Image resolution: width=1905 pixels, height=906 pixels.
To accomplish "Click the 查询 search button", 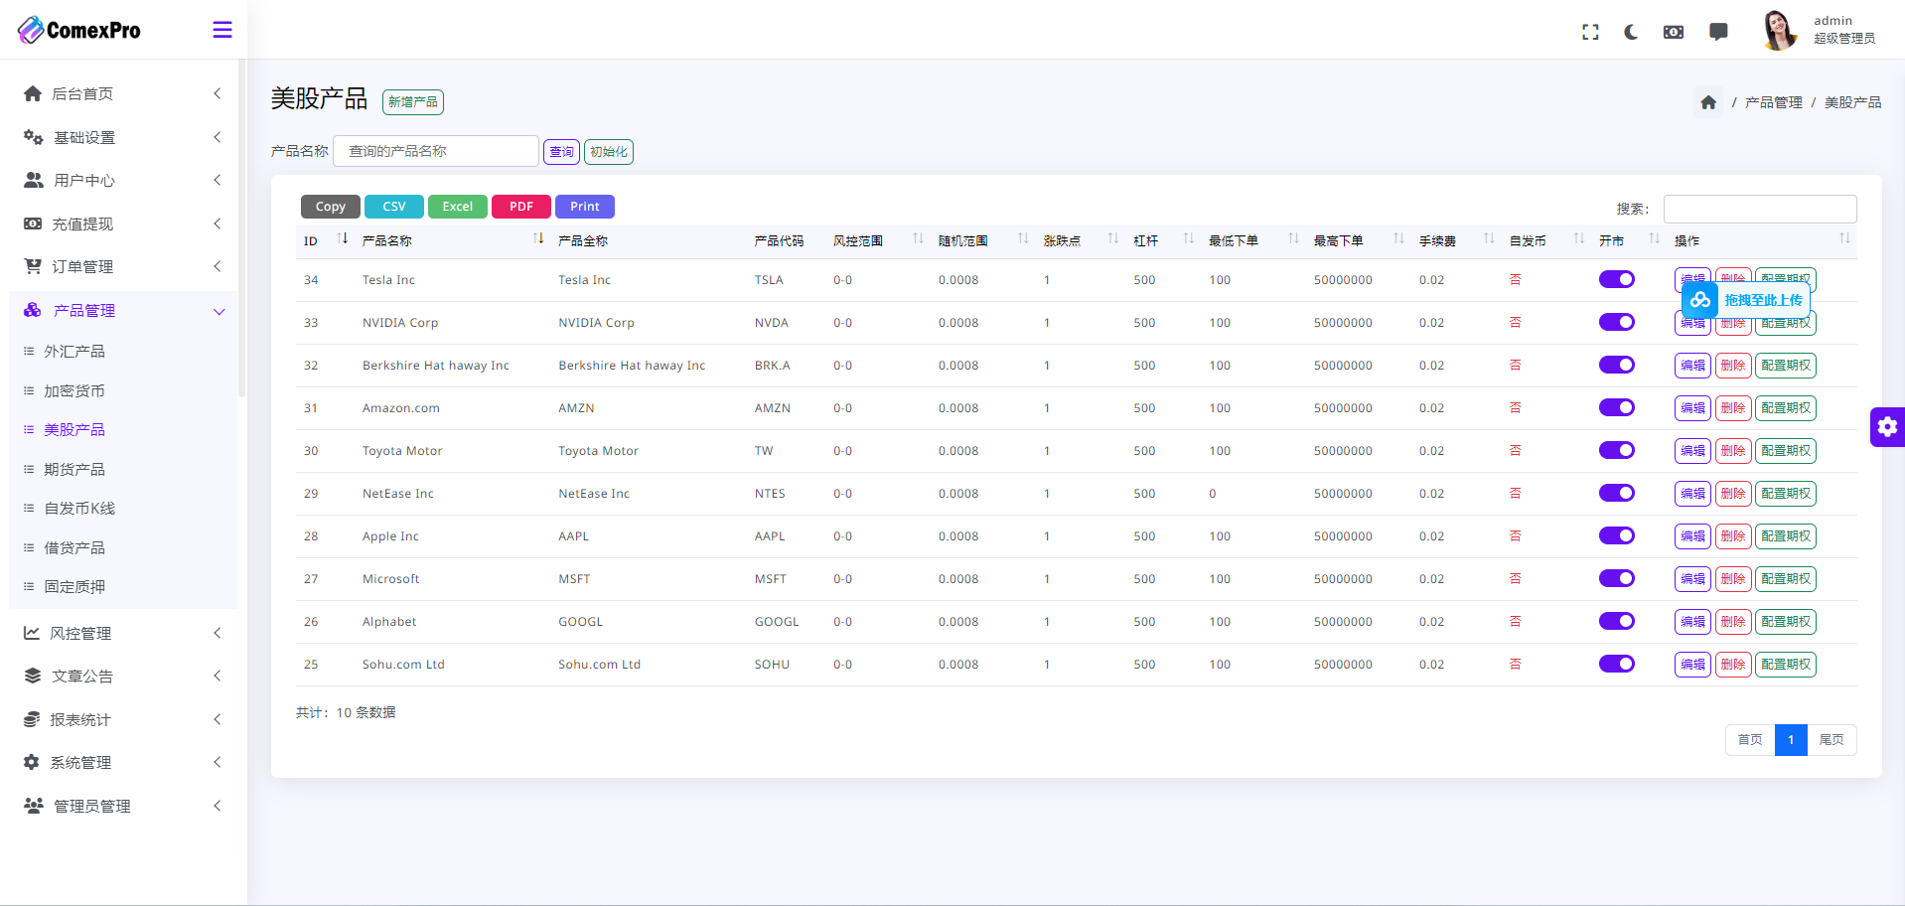I will [561, 152].
